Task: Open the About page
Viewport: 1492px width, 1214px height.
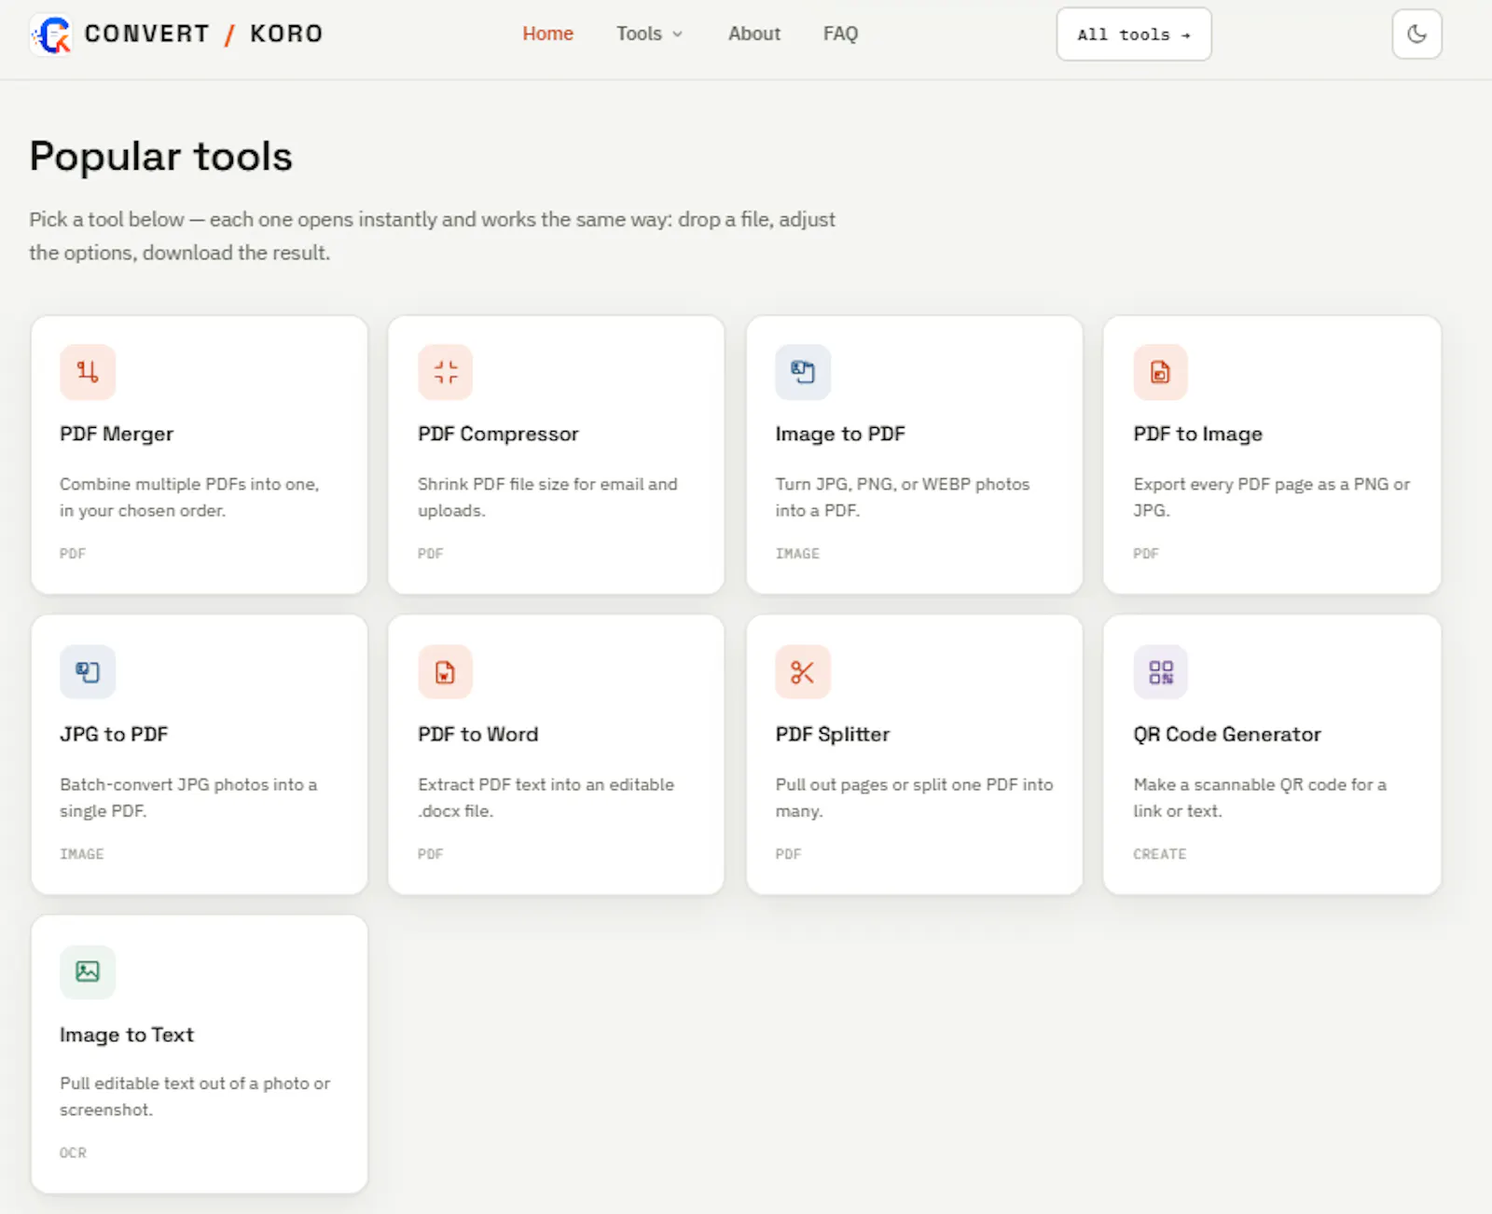Action: tap(753, 34)
